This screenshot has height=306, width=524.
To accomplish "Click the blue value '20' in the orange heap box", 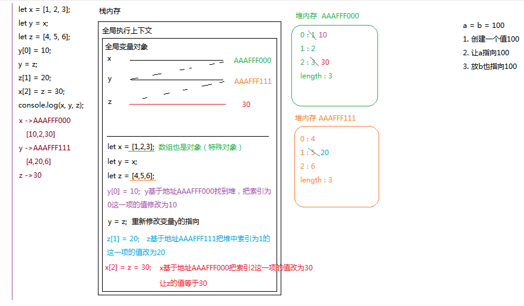I will point(325,153).
